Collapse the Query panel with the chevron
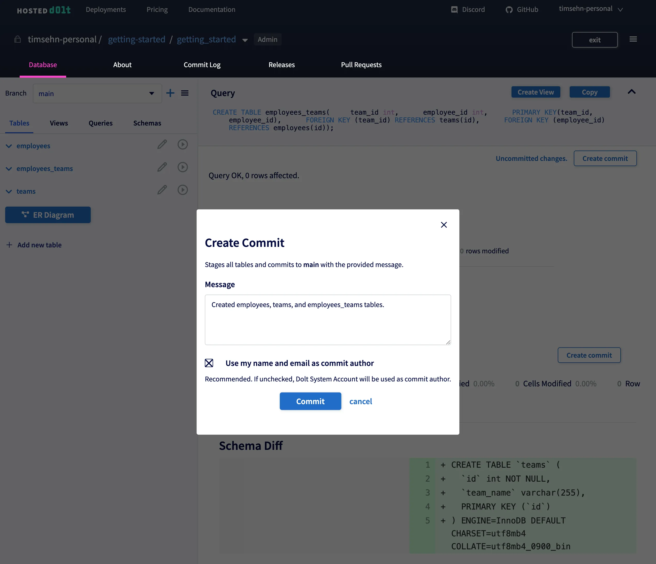 tap(631, 92)
